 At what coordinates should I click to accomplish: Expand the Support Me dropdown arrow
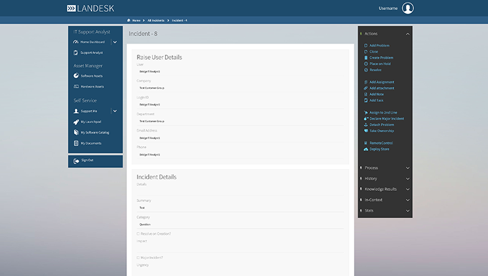click(115, 111)
